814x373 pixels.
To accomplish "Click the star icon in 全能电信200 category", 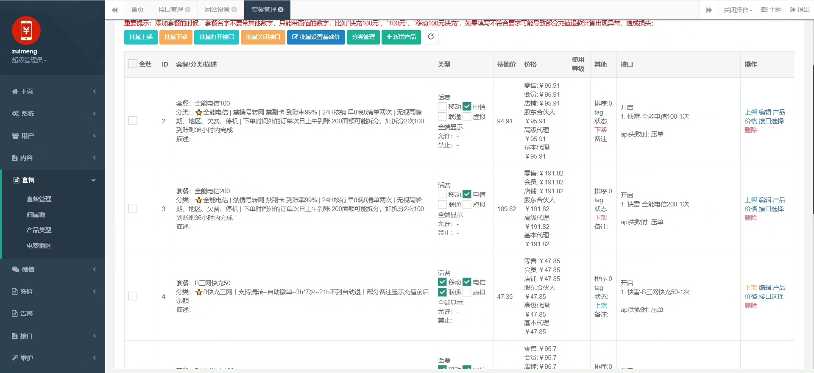I will pos(198,200).
